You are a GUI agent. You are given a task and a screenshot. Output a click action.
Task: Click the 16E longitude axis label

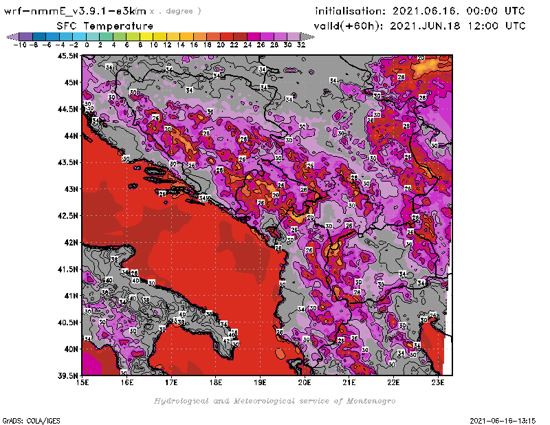pos(127,382)
